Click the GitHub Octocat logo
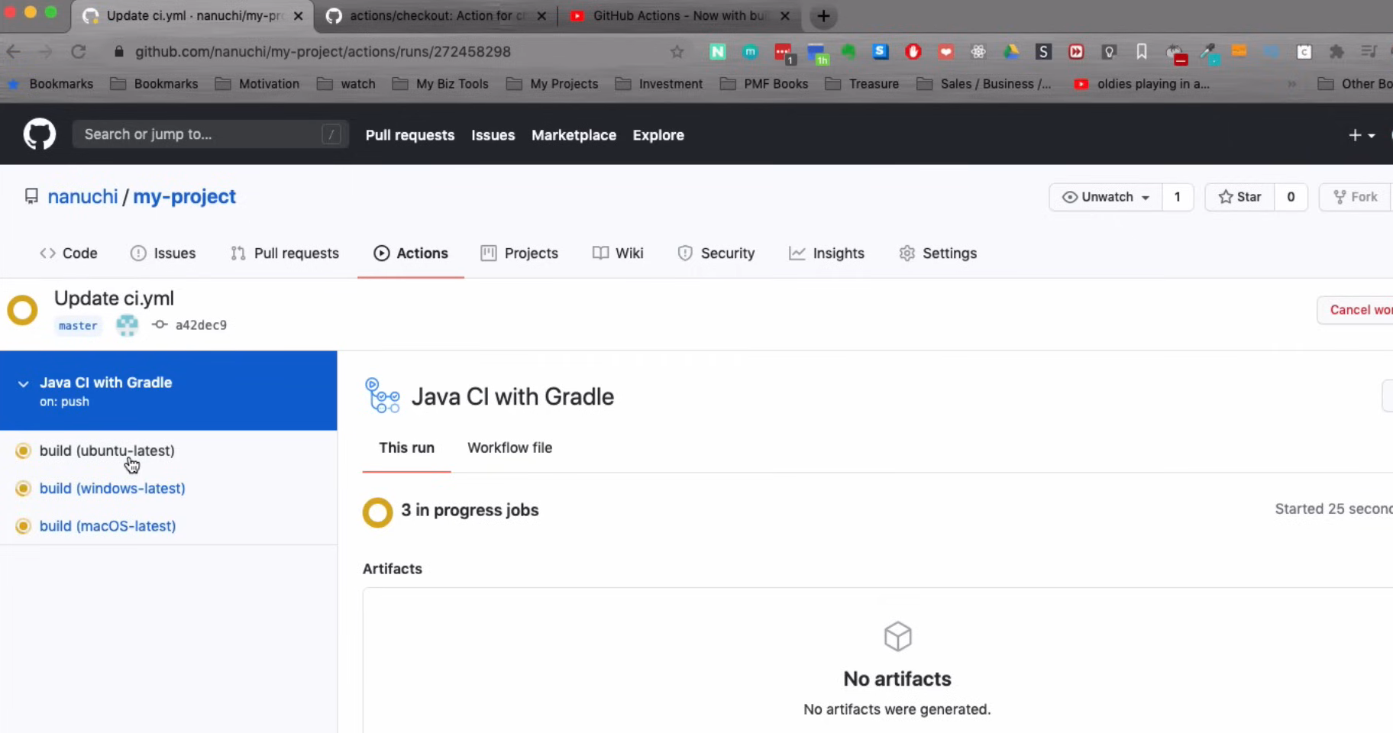1393x733 pixels. click(39, 134)
